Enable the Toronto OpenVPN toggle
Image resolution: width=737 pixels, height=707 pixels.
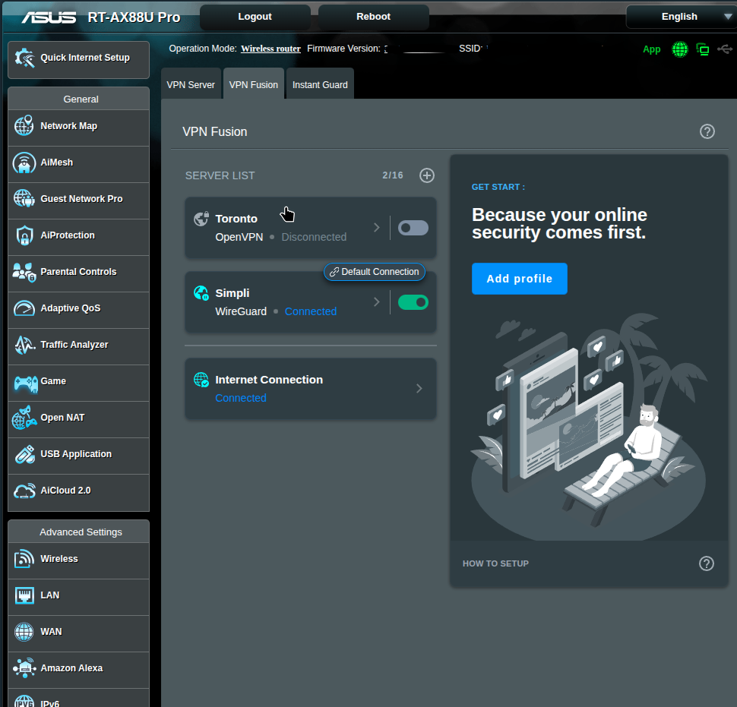pyautogui.click(x=413, y=228)
